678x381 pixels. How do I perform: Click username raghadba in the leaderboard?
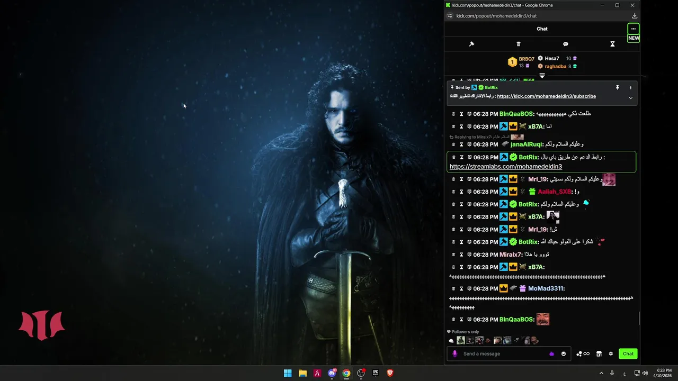556,66
